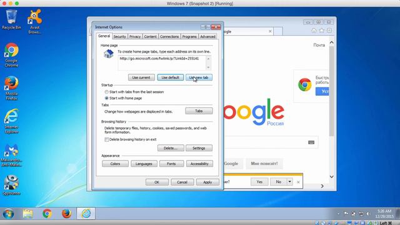Image resolution: width=400 pixels, height=225 pixels.
Task: Click the Use new tab button
Action: tap(199, 77)
